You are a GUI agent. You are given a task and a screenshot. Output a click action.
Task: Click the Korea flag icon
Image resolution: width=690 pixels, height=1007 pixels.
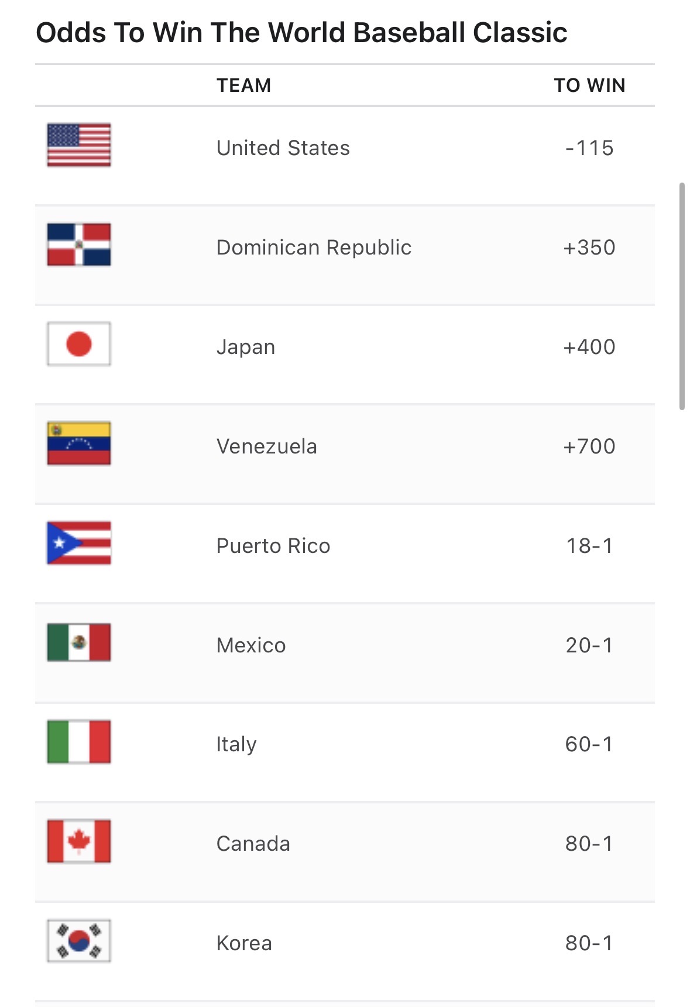pyautogui.click(x=79, y=941)
